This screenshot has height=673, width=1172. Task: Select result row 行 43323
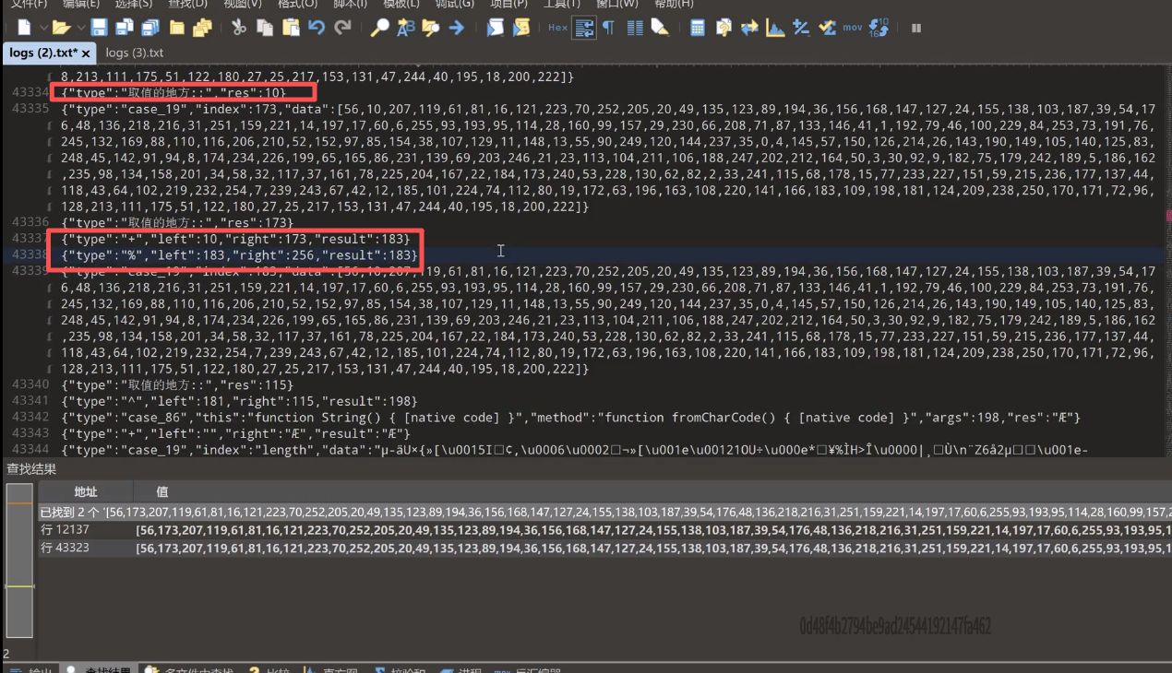point(605,549)
